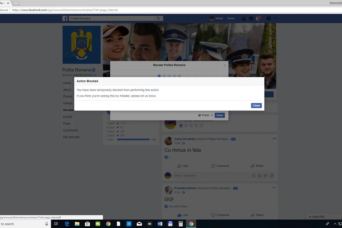
Task: Open Messenger messages icon
Action: click(x=251, y=18)
